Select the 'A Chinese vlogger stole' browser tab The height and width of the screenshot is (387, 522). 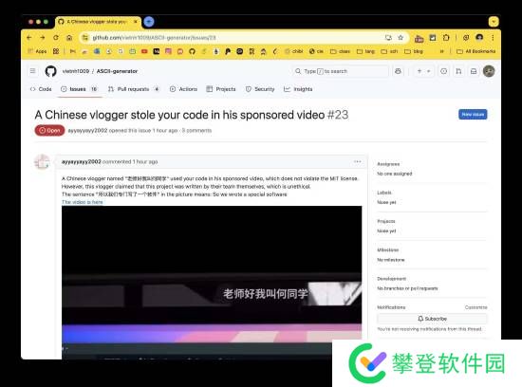(x=97, y=22)
